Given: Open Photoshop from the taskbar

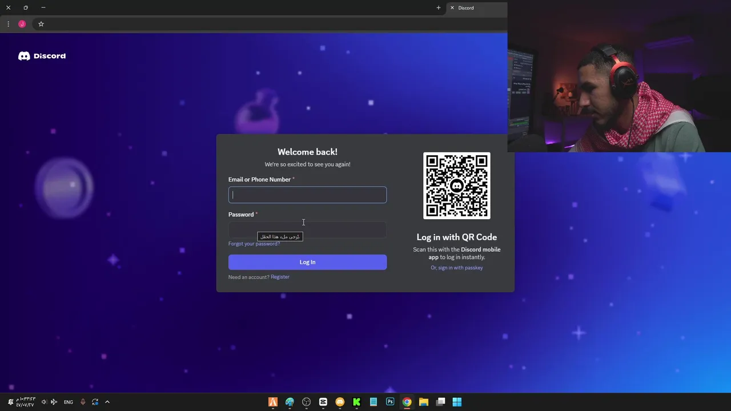Looking at the screenshot, I should coord(390,402).
